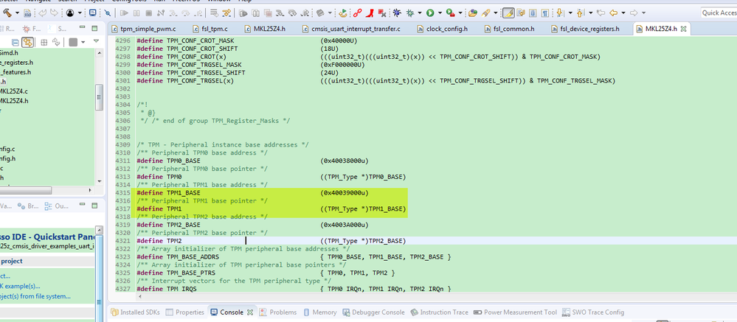Open the Run button dropdown arrow
Viewport: 737px width, 322px height.
pyautogui.click(x=440, y=13)
